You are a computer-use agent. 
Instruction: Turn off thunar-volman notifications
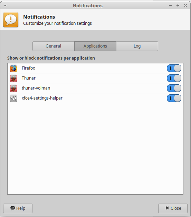(174, 88)
